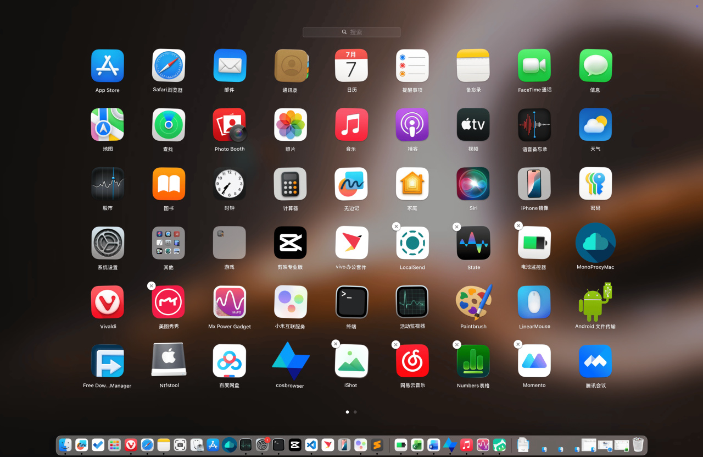
Task: Open Finder in the Dock
Action: point(65,444)
